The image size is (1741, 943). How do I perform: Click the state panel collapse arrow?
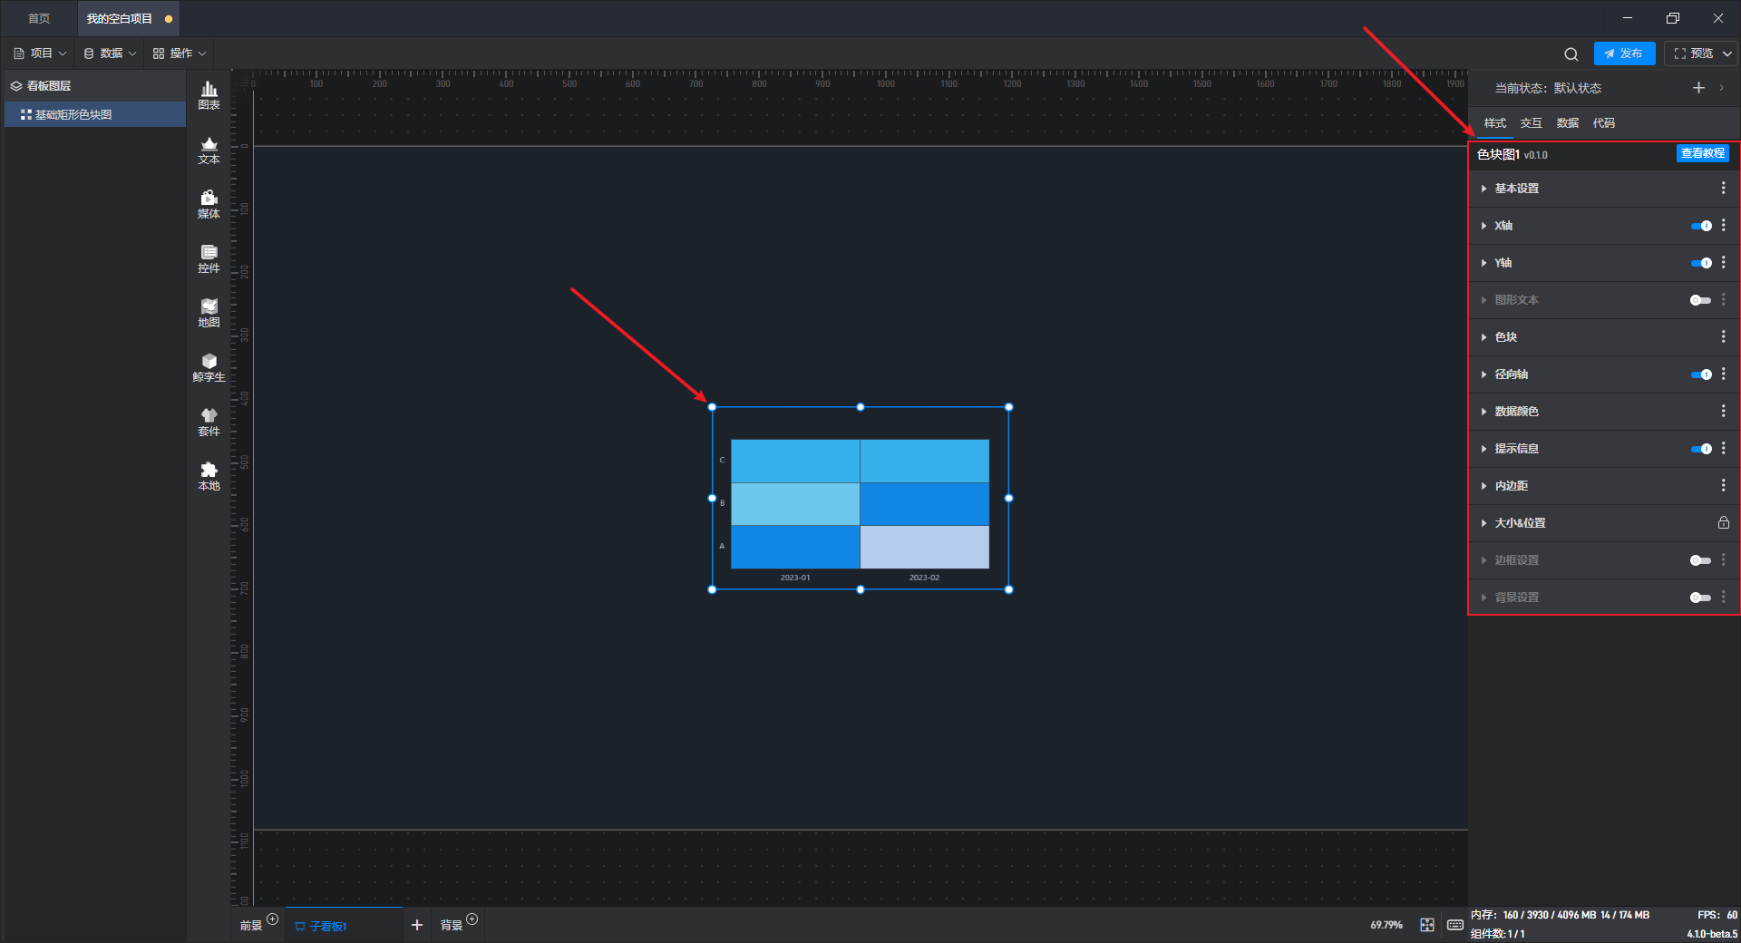coord(1721,88)
